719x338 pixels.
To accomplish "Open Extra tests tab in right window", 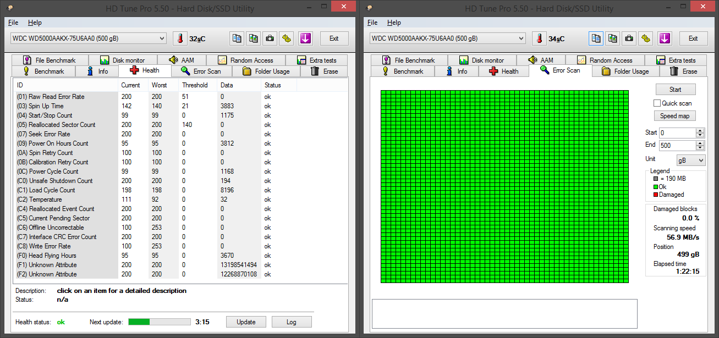I will pyautogui.click(x=676, y=60).
